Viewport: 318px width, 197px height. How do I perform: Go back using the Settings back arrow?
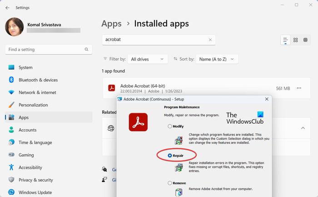pos(8,8)
